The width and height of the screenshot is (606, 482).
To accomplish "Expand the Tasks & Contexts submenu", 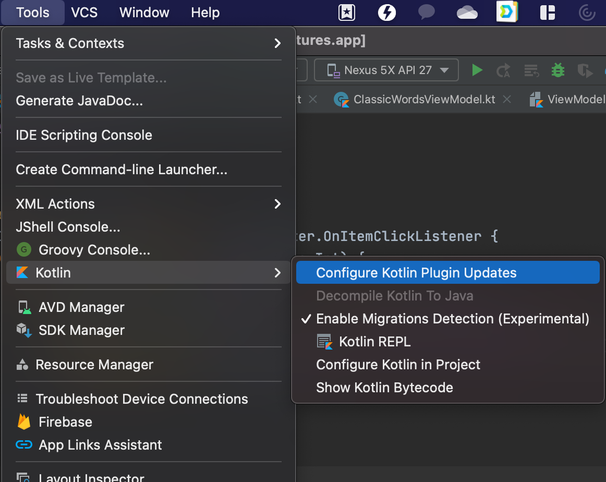I will [149, 43].
